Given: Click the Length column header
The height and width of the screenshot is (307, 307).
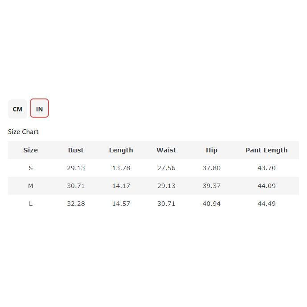Looking at the screenshot, I should coord(121,150).
